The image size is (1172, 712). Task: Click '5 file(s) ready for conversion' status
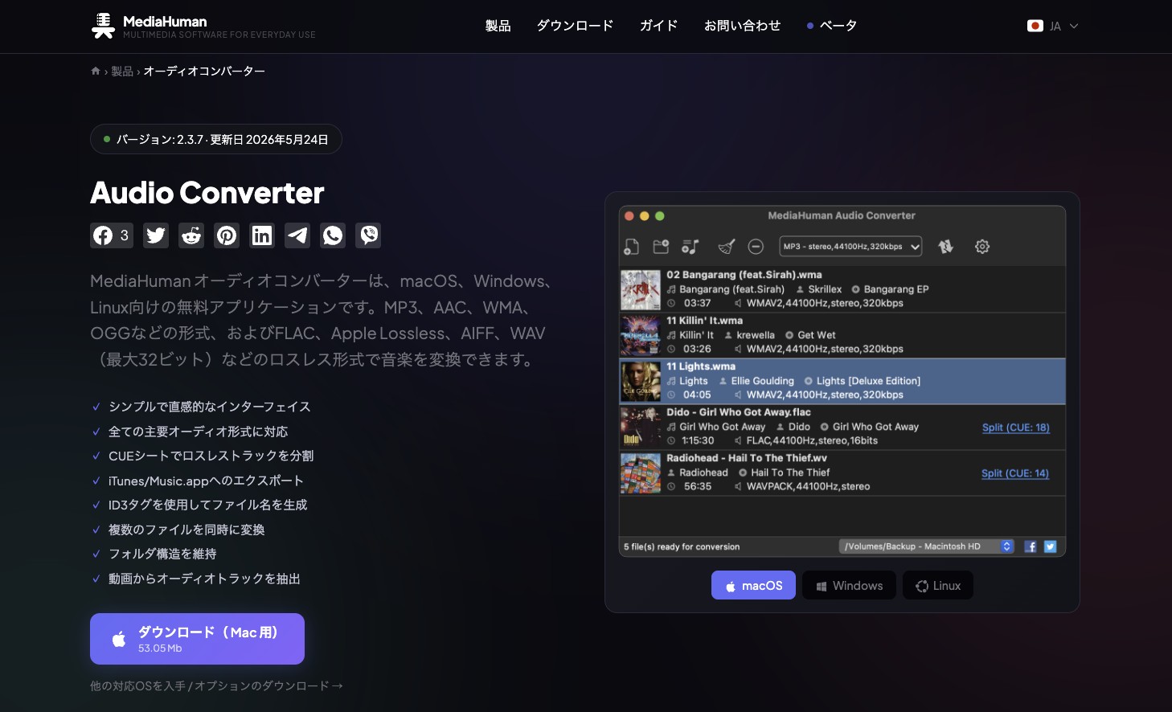[682, 546]
